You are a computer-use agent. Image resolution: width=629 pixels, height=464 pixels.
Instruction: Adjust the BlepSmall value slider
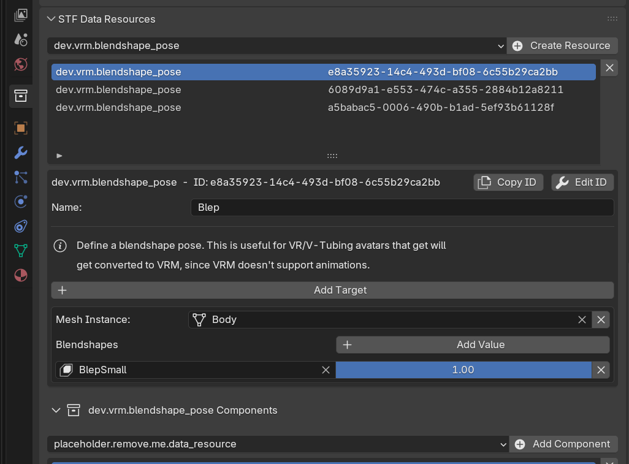pyautogui.click(x=463, y=370)
